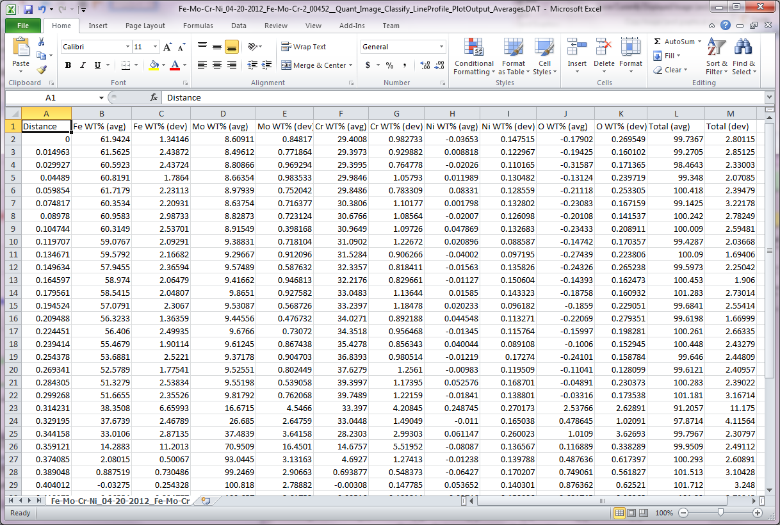The image size is (780, 525).
Task: Expand the font name dropdown showing Calibri
Action: tap(127, 47)
